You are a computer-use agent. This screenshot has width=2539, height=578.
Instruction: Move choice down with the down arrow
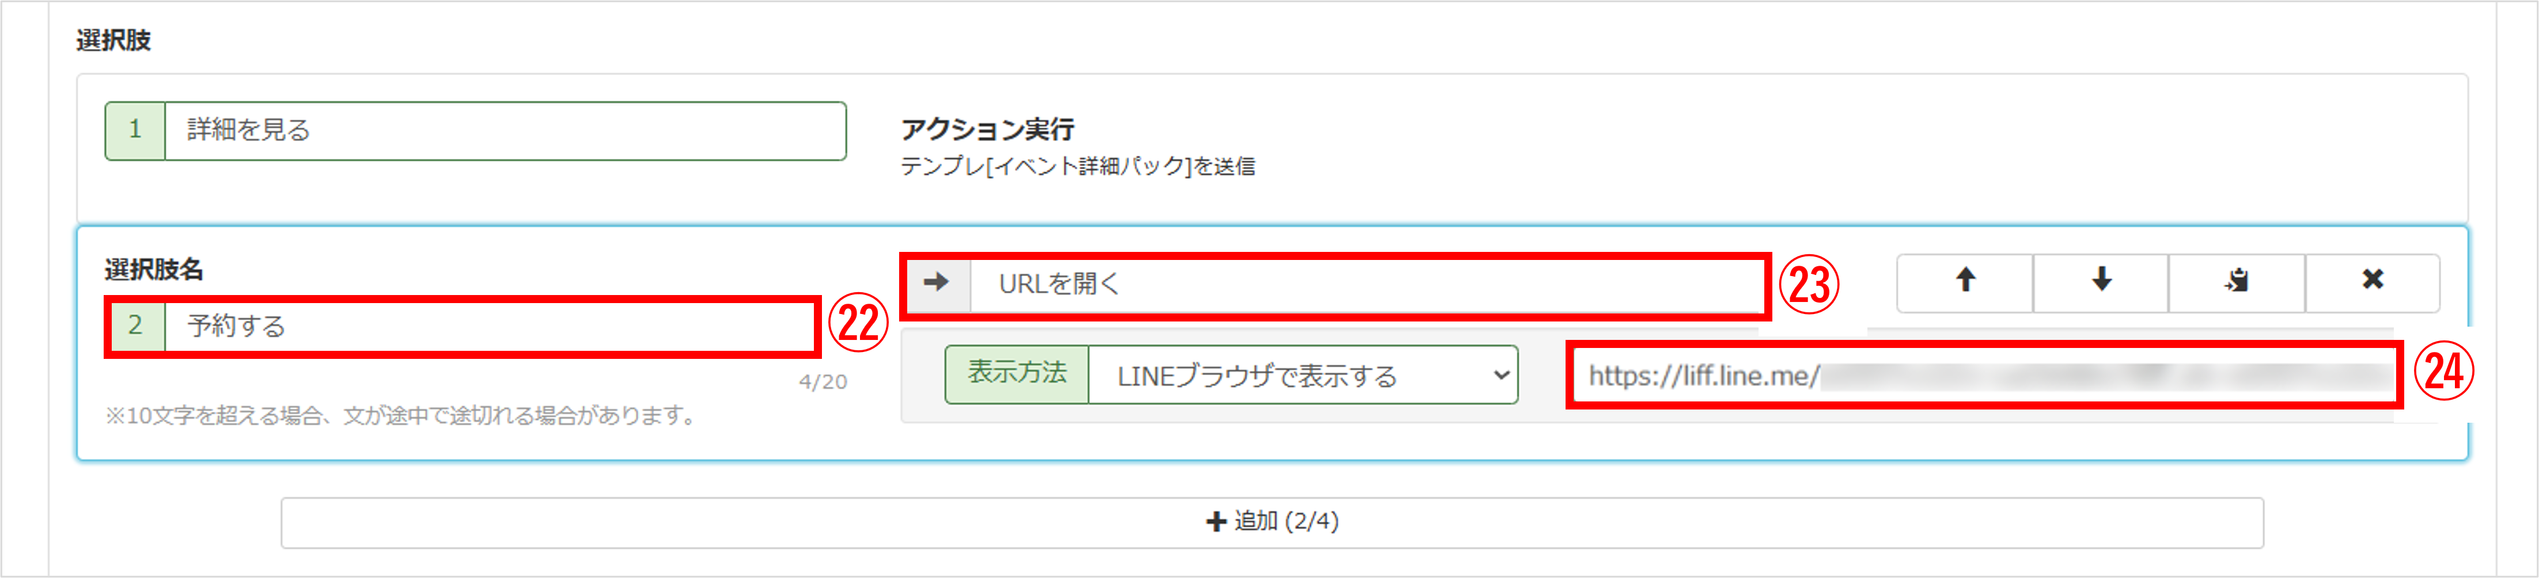point(2101,282)
